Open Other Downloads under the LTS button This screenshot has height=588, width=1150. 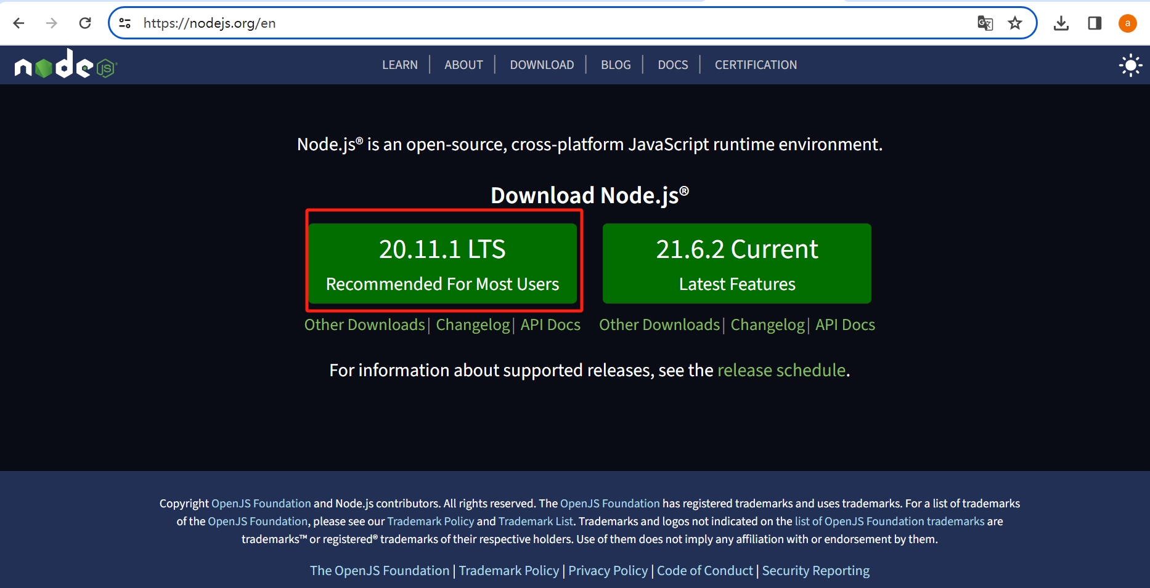[365, 324]
